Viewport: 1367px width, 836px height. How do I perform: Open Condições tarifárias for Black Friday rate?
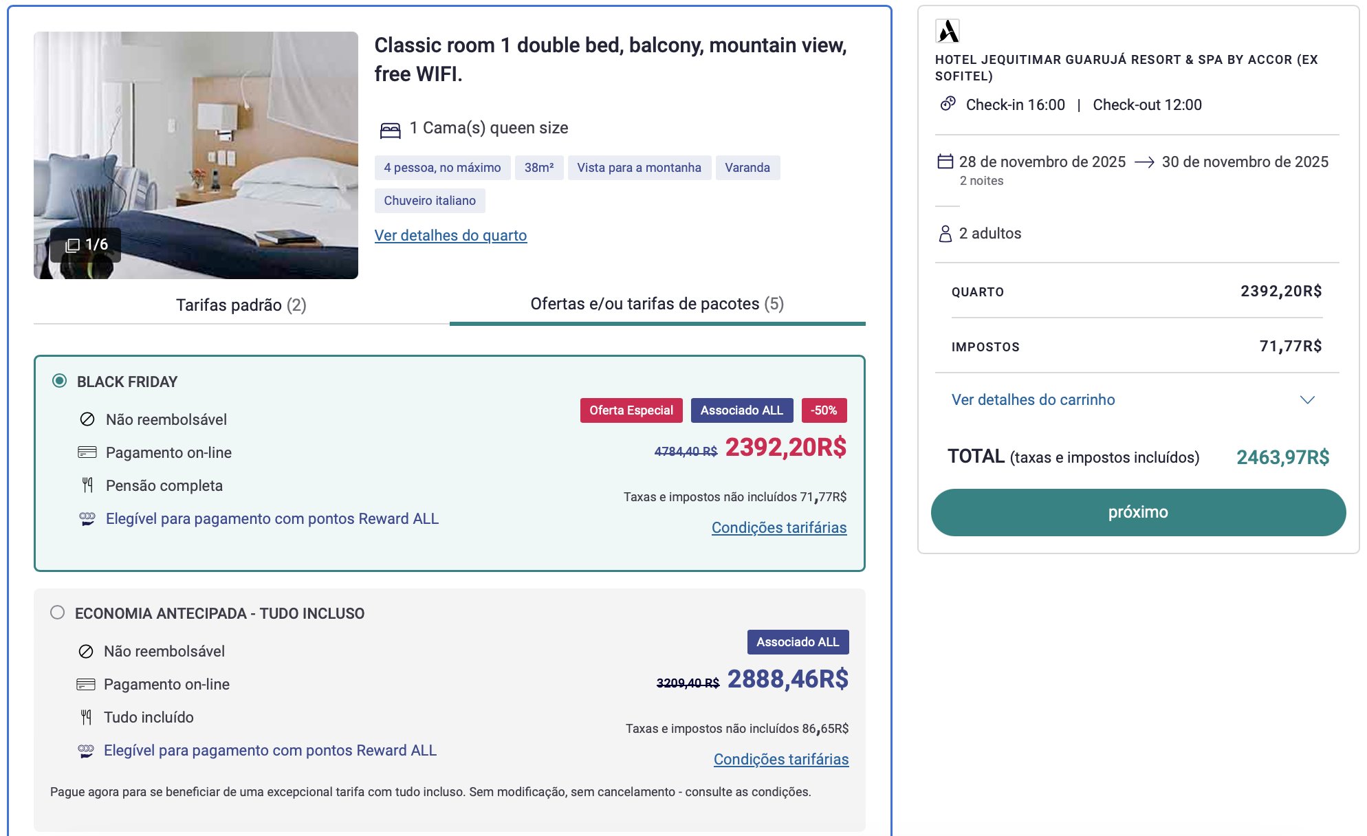point(779,528)
